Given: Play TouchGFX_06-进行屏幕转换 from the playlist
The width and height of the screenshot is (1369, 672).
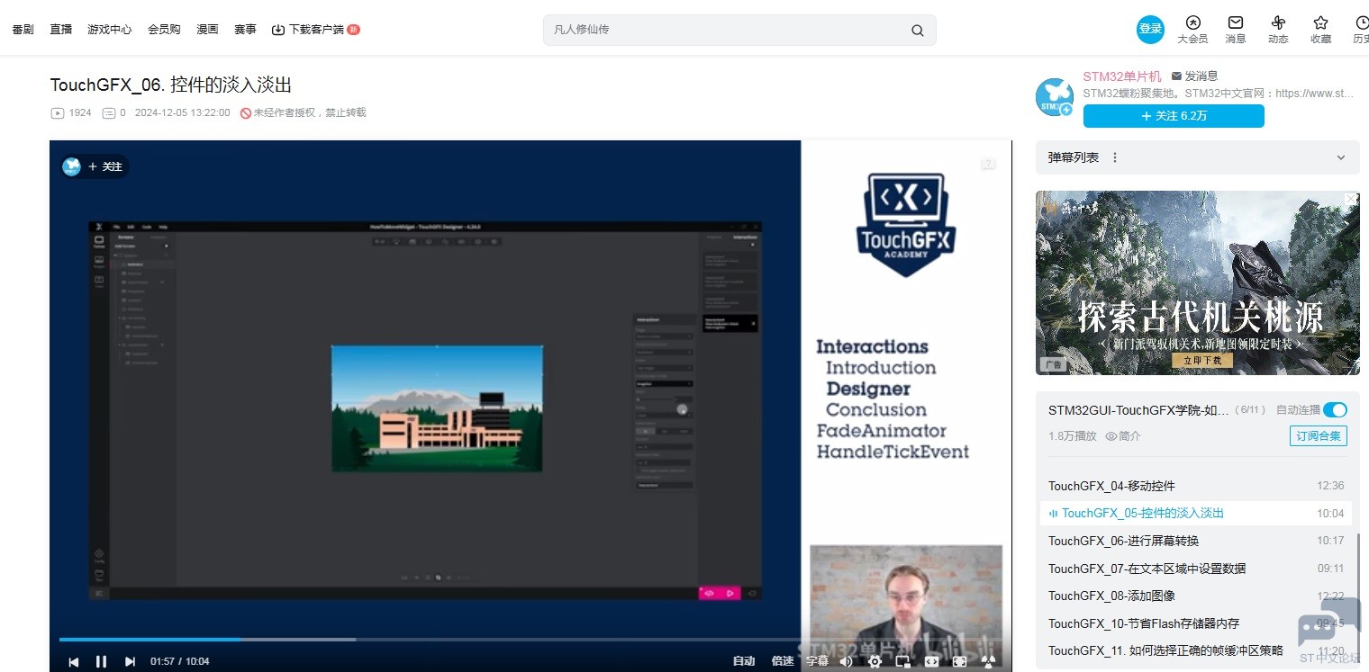Looking at the screenshot, I should coord(1123,541).
